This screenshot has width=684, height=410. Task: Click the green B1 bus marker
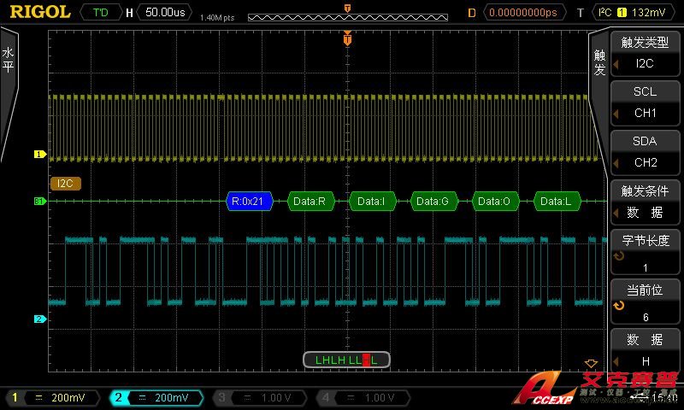tap(38, 202)
